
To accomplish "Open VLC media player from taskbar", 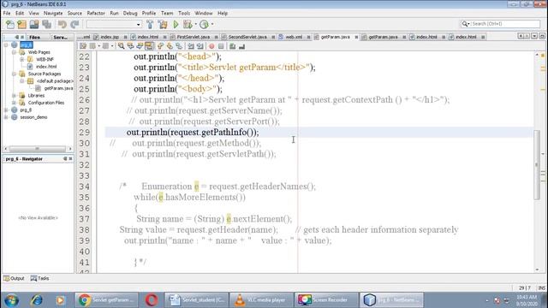I will click(261, 300).
